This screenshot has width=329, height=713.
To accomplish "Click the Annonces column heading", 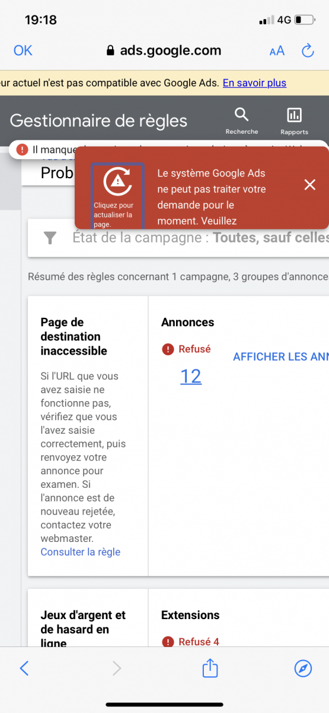I will pos(188,323).
